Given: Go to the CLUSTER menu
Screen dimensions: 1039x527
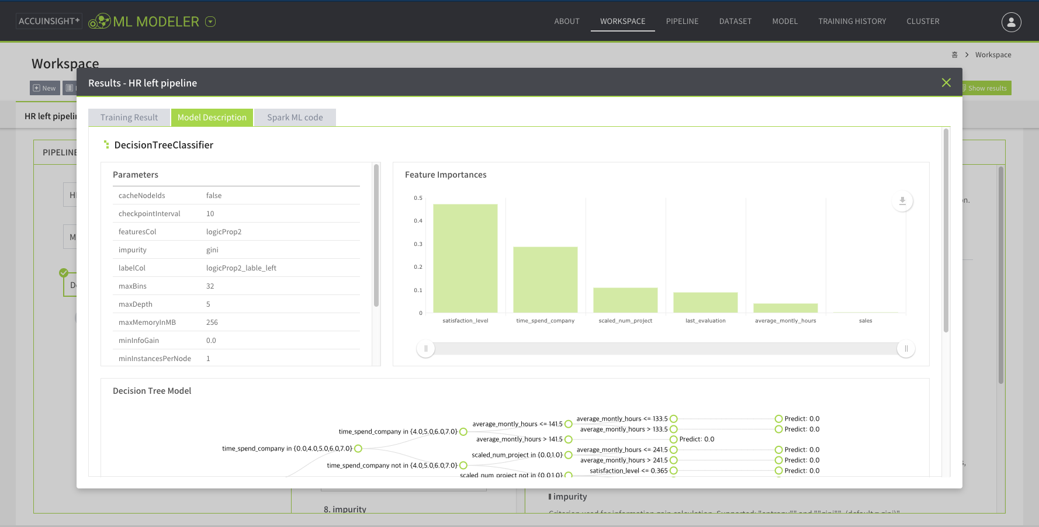Looking at the screenshot, I should pos(923,21).
